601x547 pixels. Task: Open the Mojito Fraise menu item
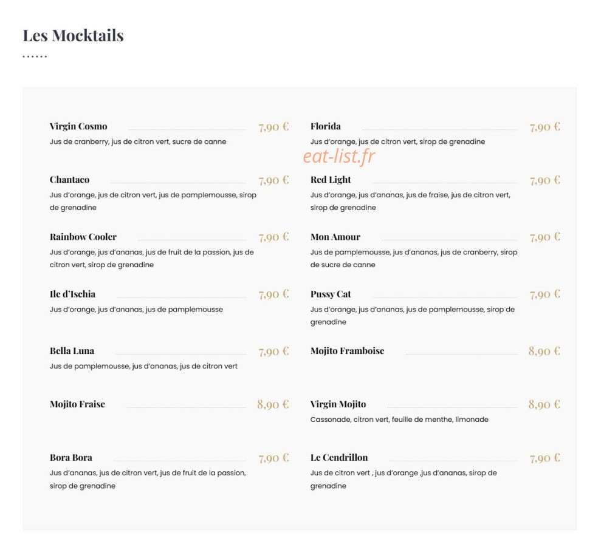(77, 404)
